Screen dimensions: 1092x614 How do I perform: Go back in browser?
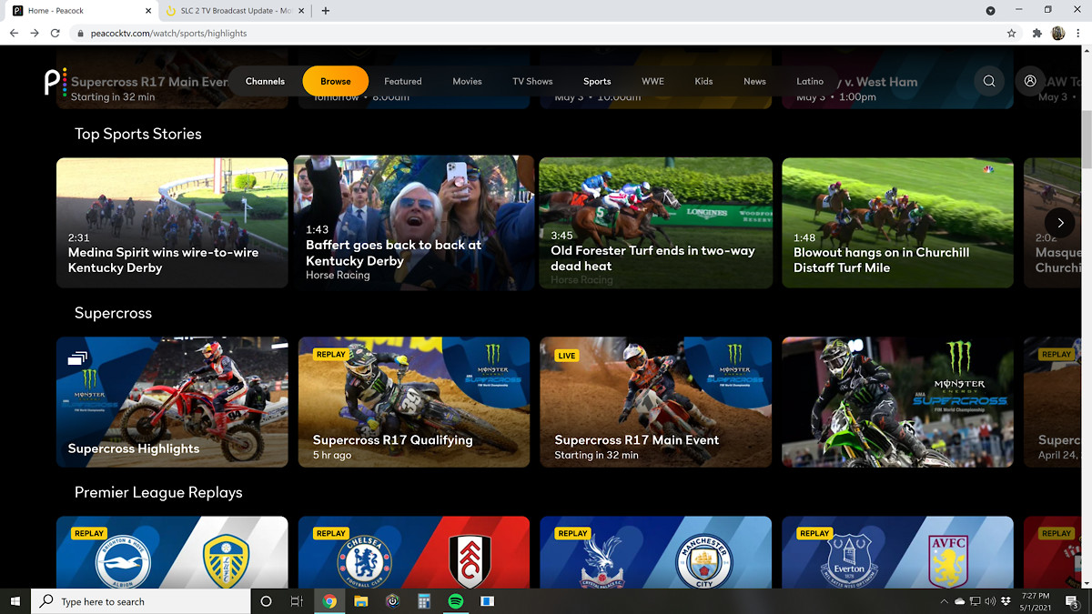[x=14, y=33]
